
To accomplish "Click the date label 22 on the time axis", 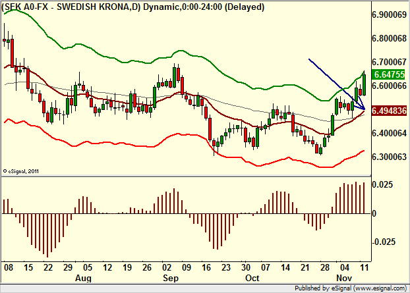I will [48, 268].
